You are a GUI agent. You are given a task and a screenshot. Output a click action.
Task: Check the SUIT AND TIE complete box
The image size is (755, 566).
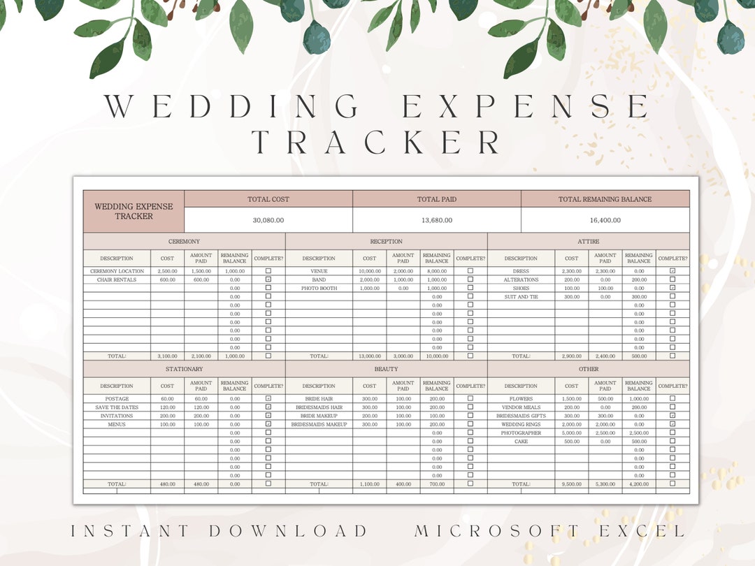[673, 296]
